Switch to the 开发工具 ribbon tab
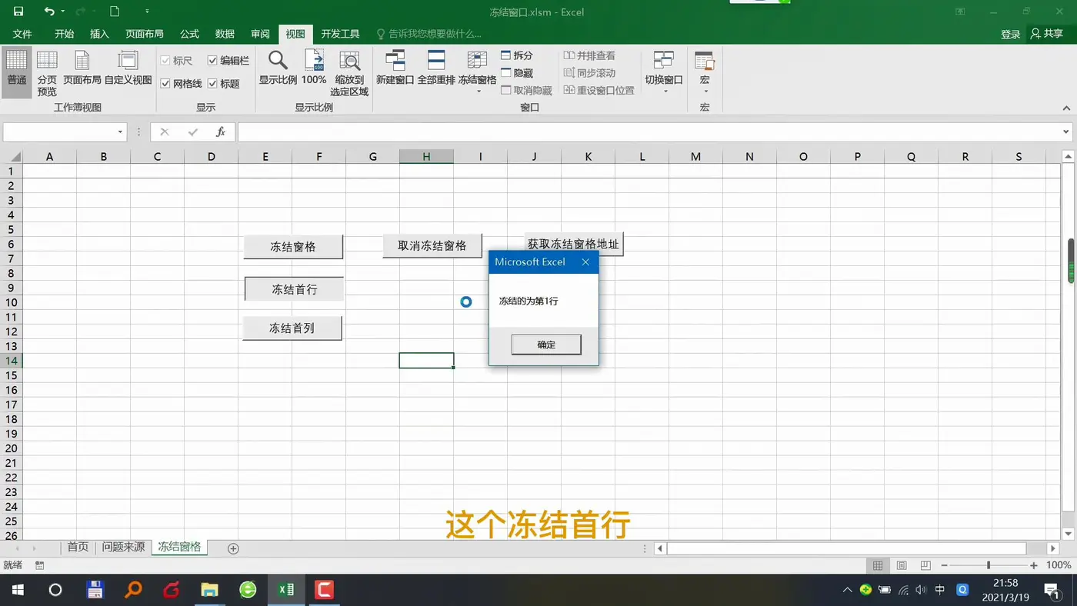The image size is (1077, 606). (340, 34)
